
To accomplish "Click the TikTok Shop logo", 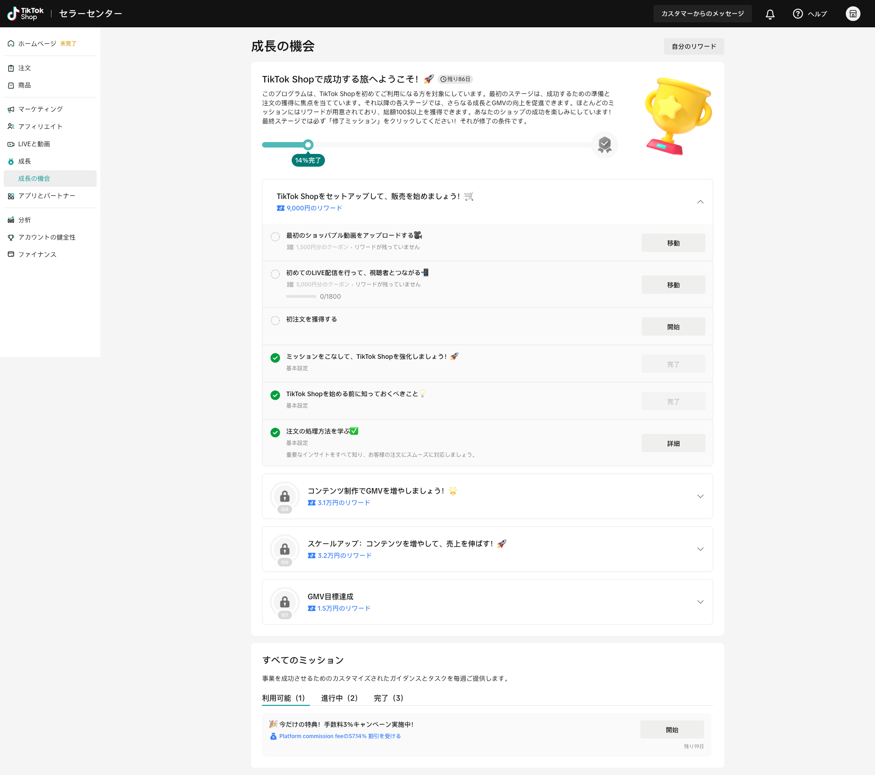I will click(26, 14).
